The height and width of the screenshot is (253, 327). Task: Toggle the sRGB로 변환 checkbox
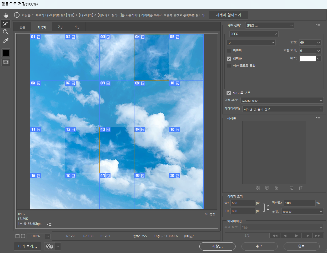coord(229,93)
